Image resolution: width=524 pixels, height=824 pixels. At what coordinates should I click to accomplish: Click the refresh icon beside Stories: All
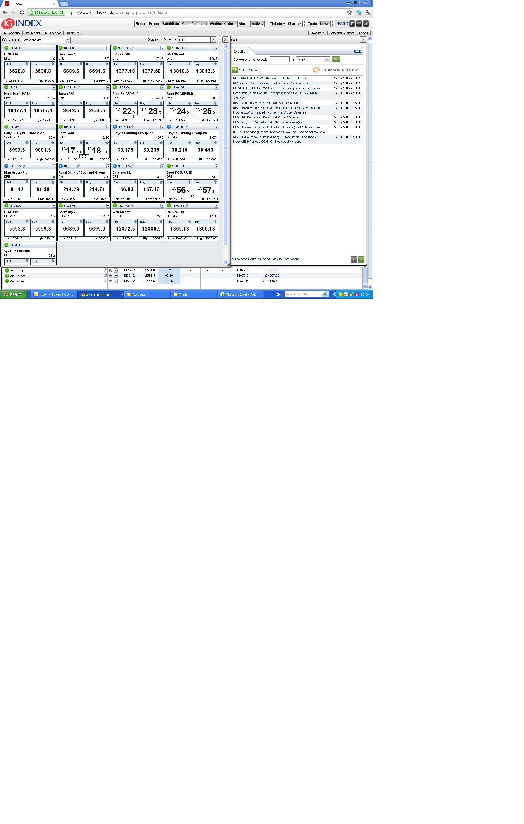click(235, 70)
